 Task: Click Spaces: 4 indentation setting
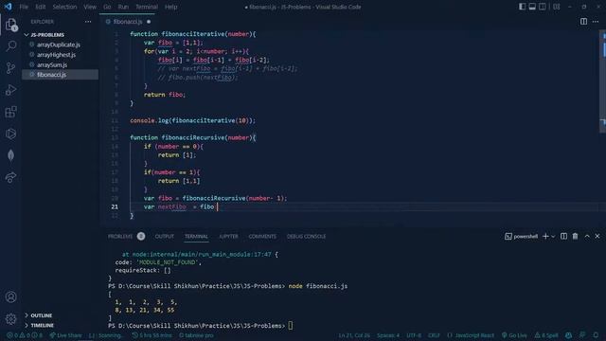click(388, 335)
